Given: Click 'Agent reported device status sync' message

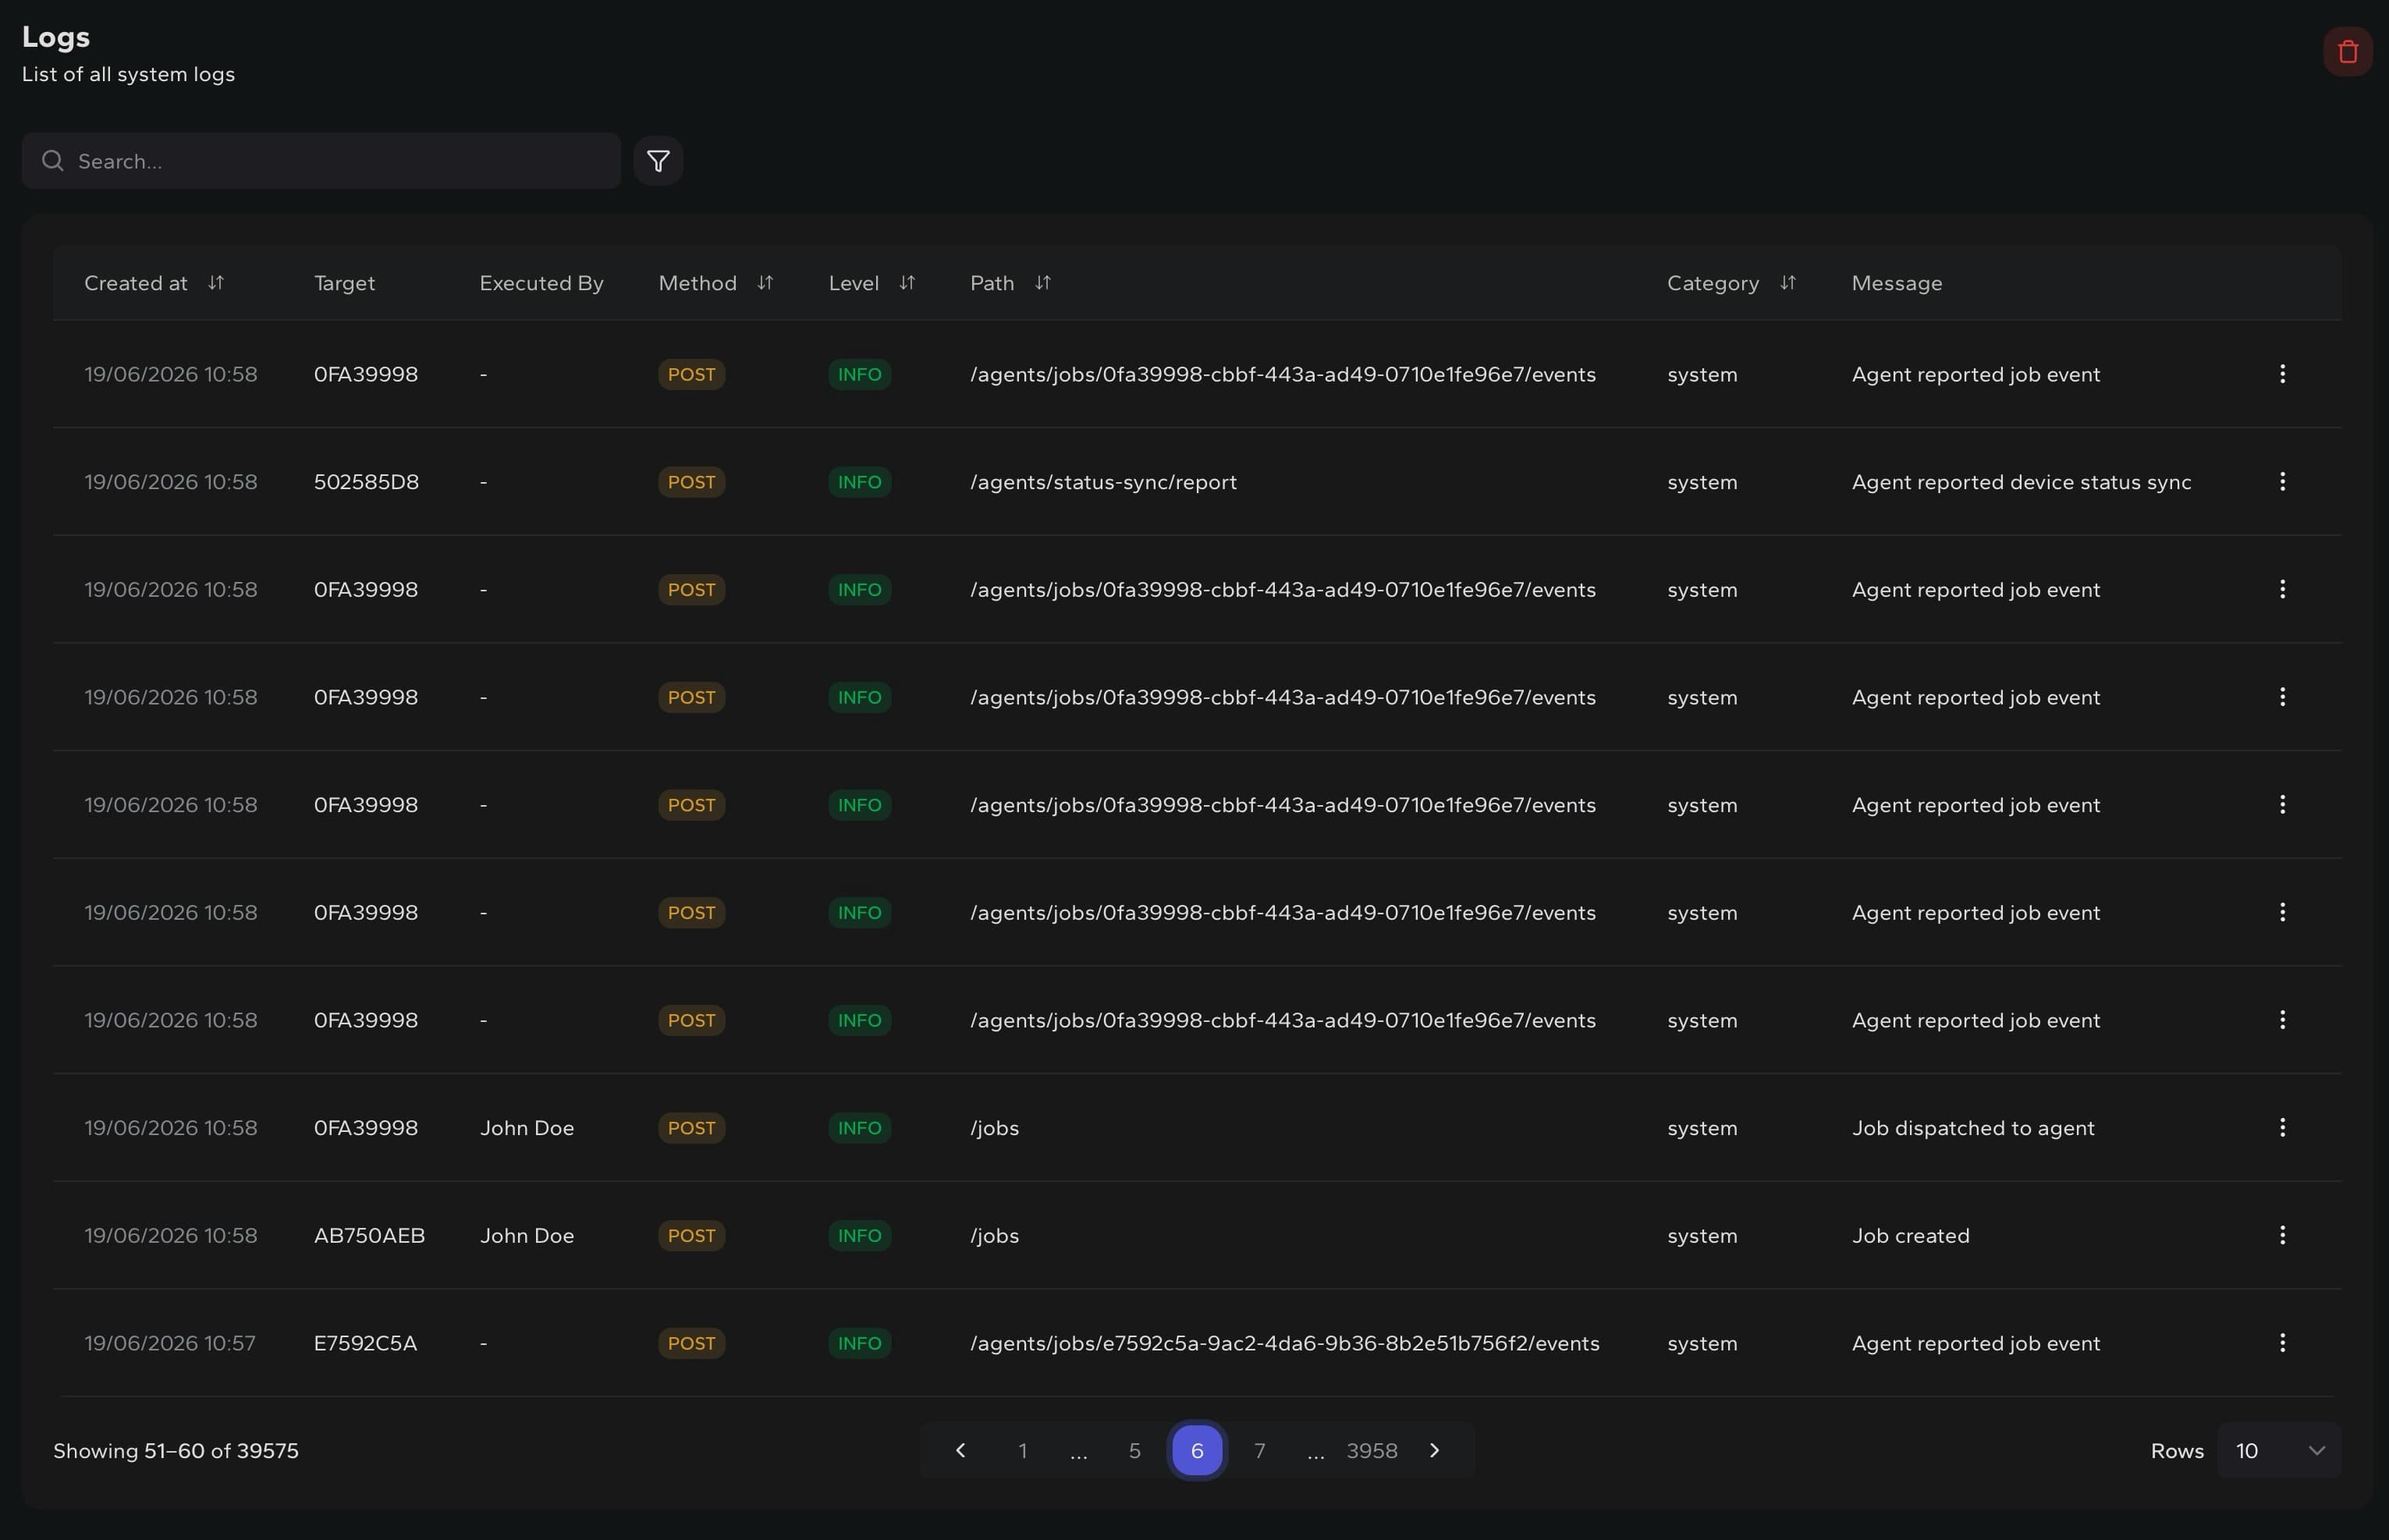Looking at the screenshot, I should point(2021,482).
